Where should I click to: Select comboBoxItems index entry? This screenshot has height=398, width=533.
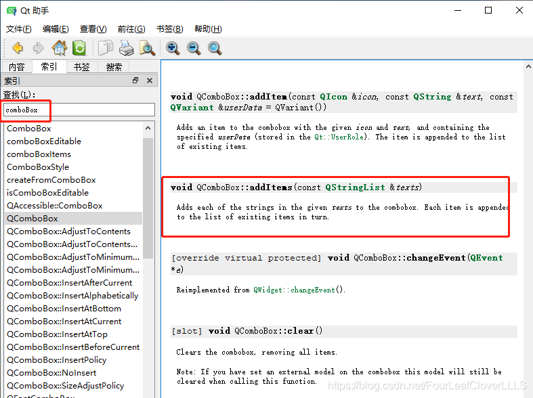click(x=74, y=154)
